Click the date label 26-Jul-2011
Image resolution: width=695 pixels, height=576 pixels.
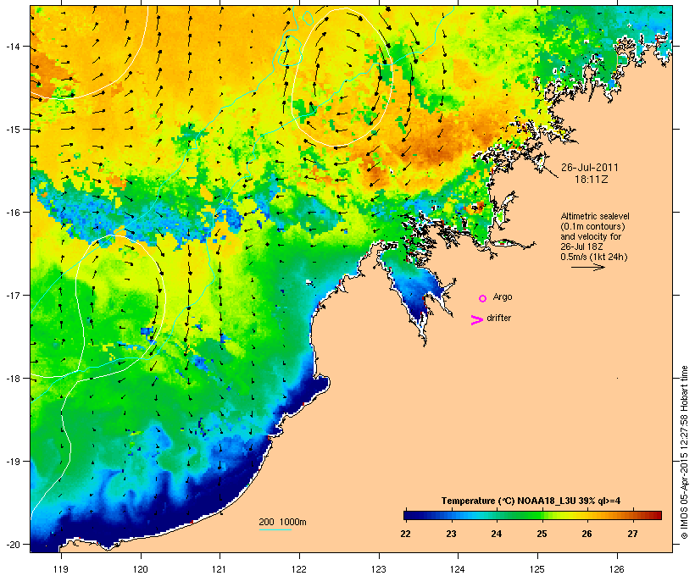[590, 168]
